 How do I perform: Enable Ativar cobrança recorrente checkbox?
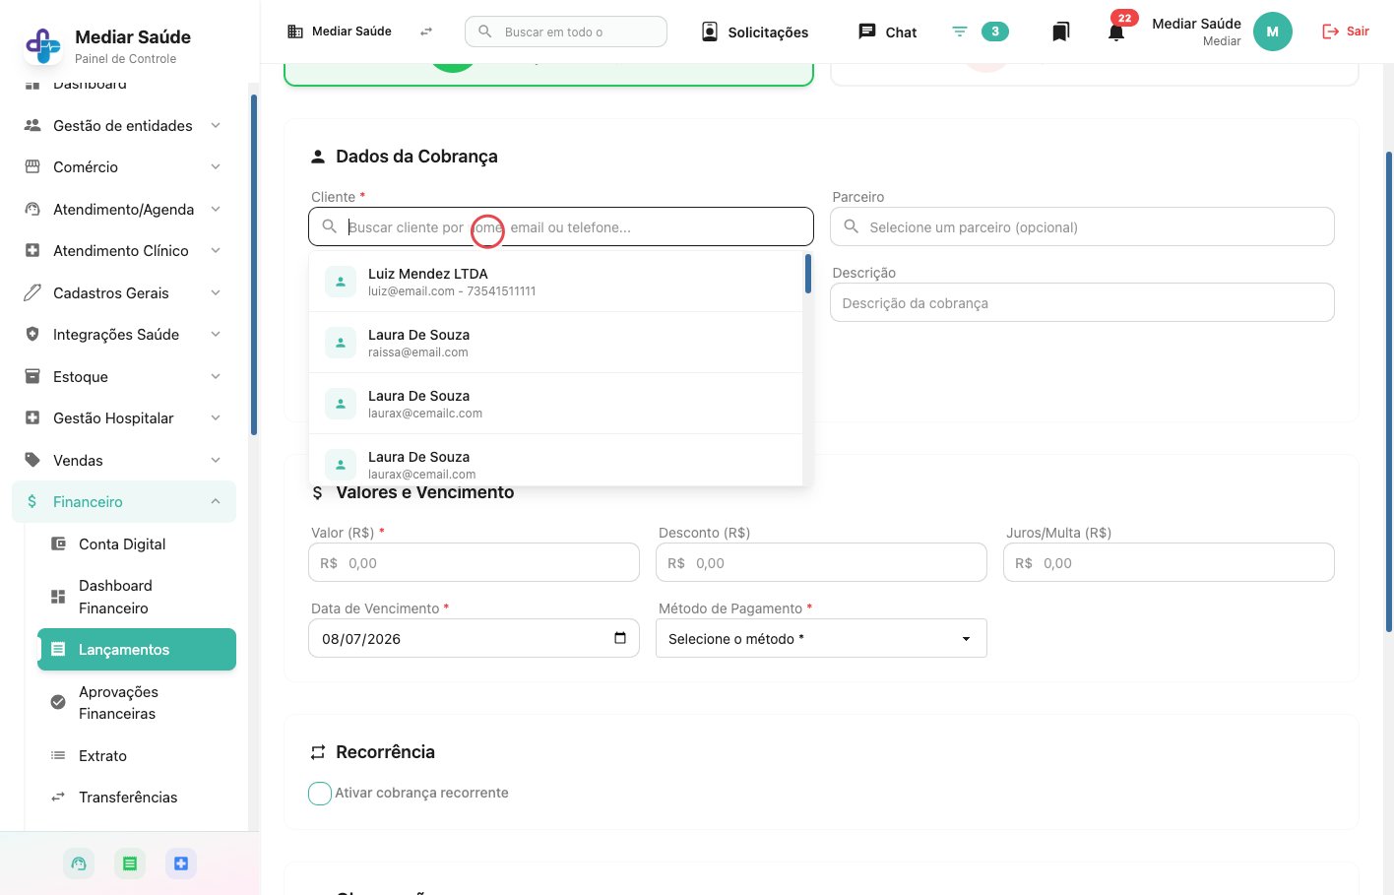click(320, 794)
